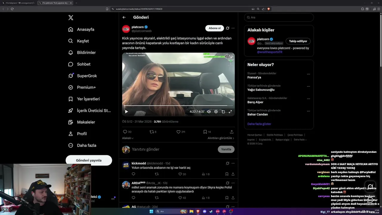Open Bildirimler notifications
382x215 pixels.
[82, 53]
